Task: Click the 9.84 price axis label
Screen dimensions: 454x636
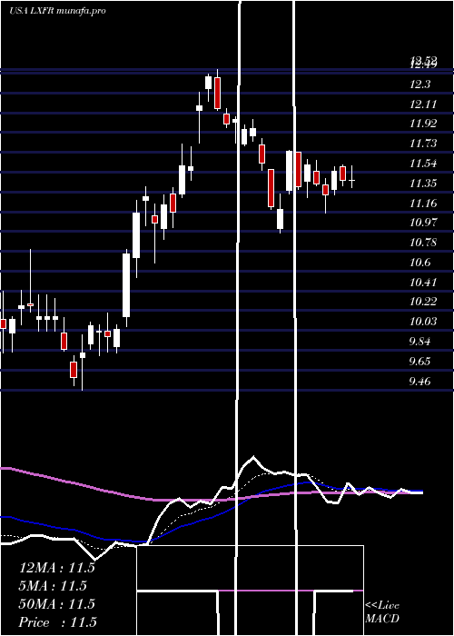Action: click(419, 342)
